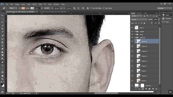Select the Hand tool

click(x=2, y=76)
